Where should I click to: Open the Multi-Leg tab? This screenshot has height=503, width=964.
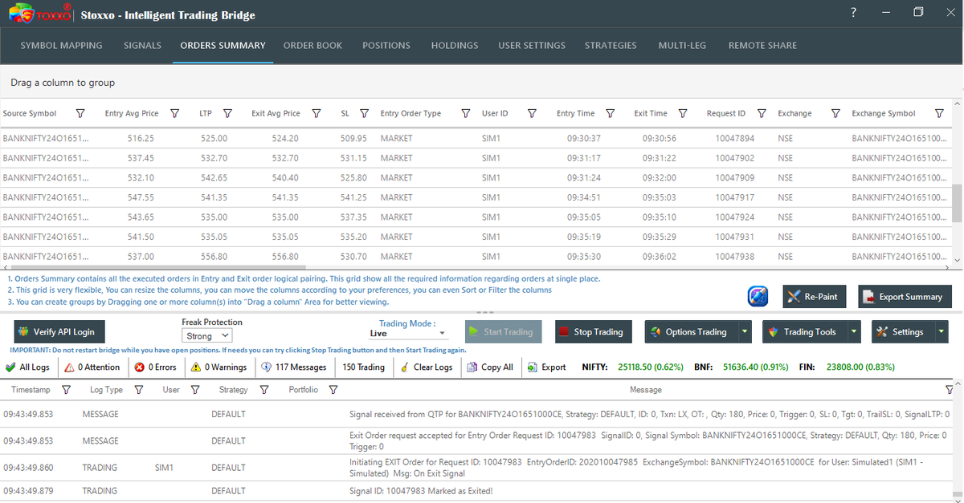[682, 46]
